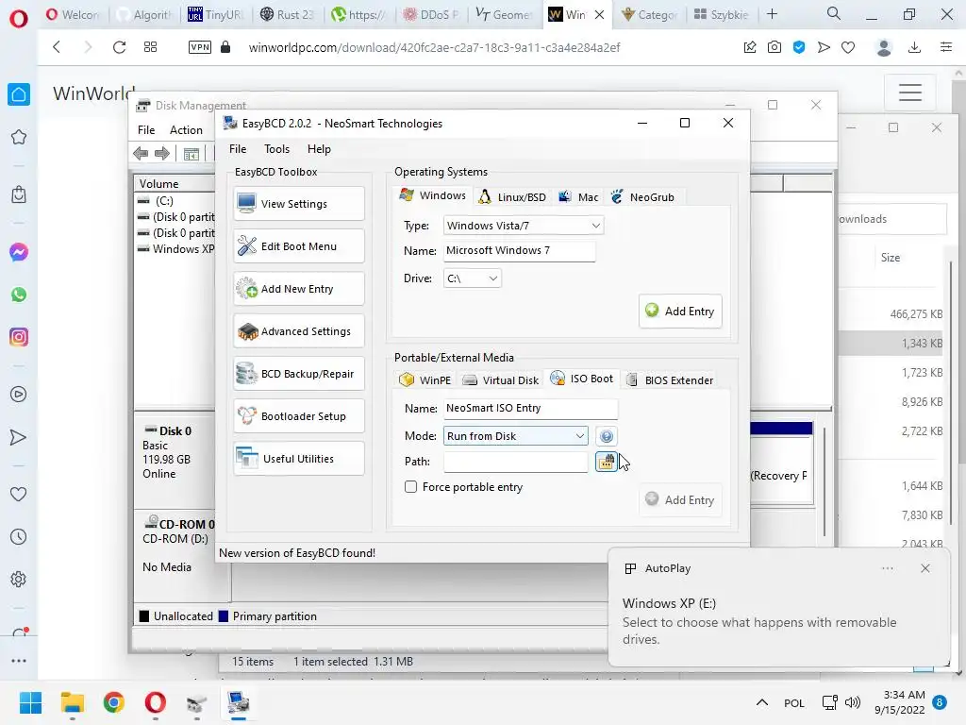The image size is (966, 725).
Task: Open Opera history clock sidebar icon
Action: click(x=19, y=537)
